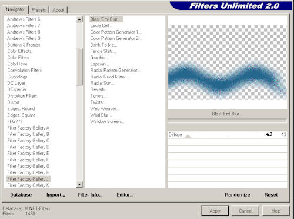Select Filter Factory Gallery H
This screenshot has height=219, width=294.
(x=28, y=172)
